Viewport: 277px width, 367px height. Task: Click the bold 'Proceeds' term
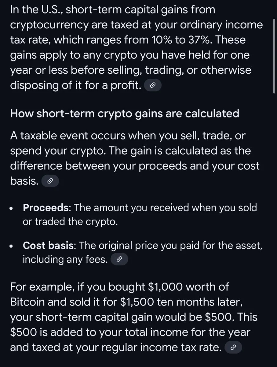point(46,208)
